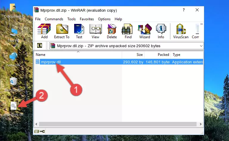Image resolution: width=229 pixels, height=141 pixels.
Task: Open the archive path dropdown
Action: tap(201, 46)
